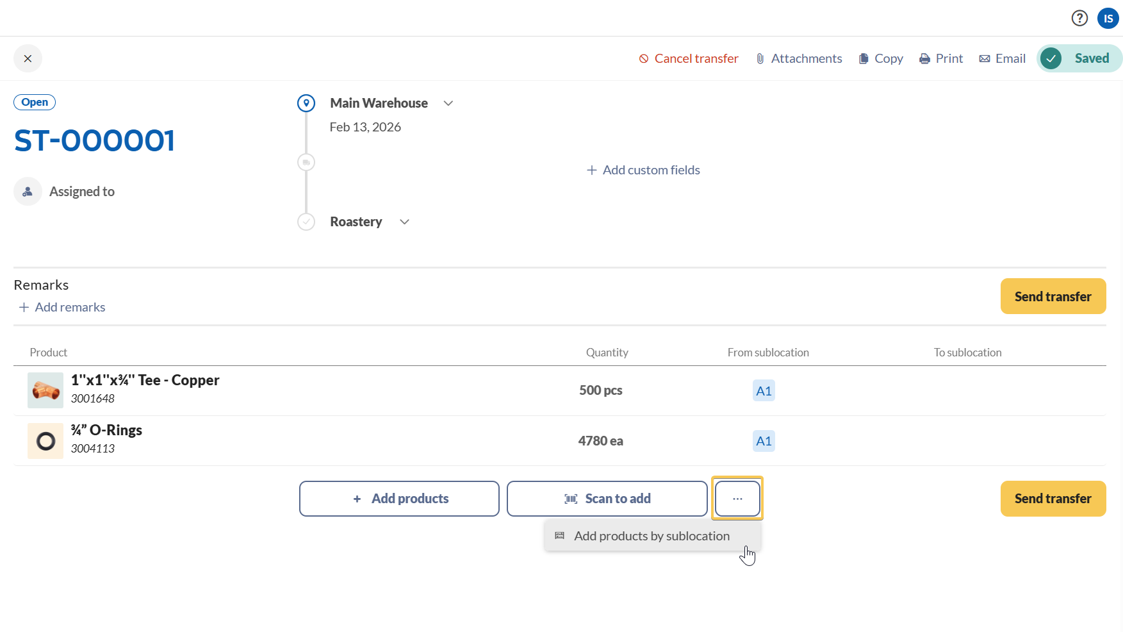Toggle the three-dots more options button
The width and height of the screenshot is (1123, 632).
(x=737, y=499)
